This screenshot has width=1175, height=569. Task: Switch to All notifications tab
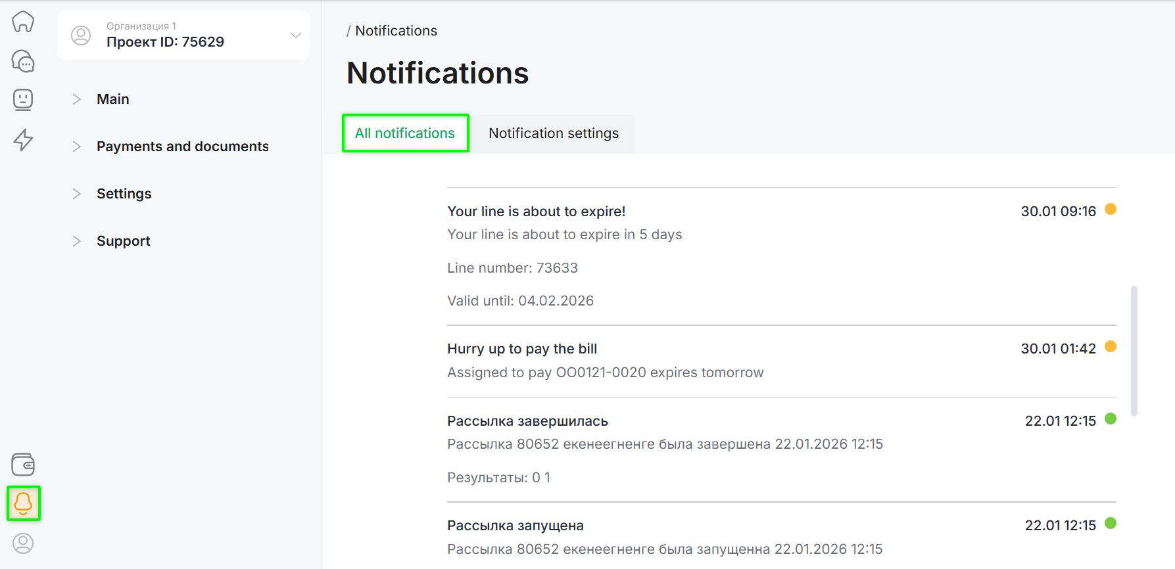pyautogui.click(x=405, y=133)
